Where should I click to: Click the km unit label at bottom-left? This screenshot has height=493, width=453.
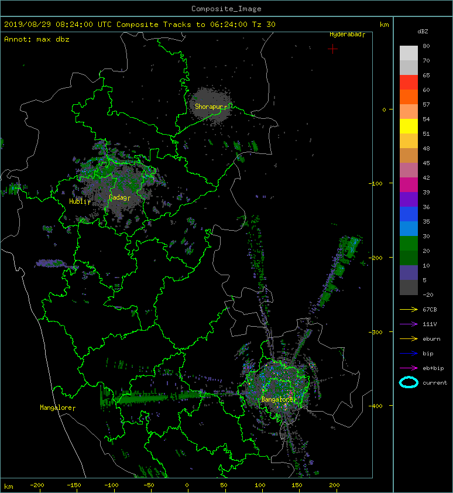tap(9, 487)
